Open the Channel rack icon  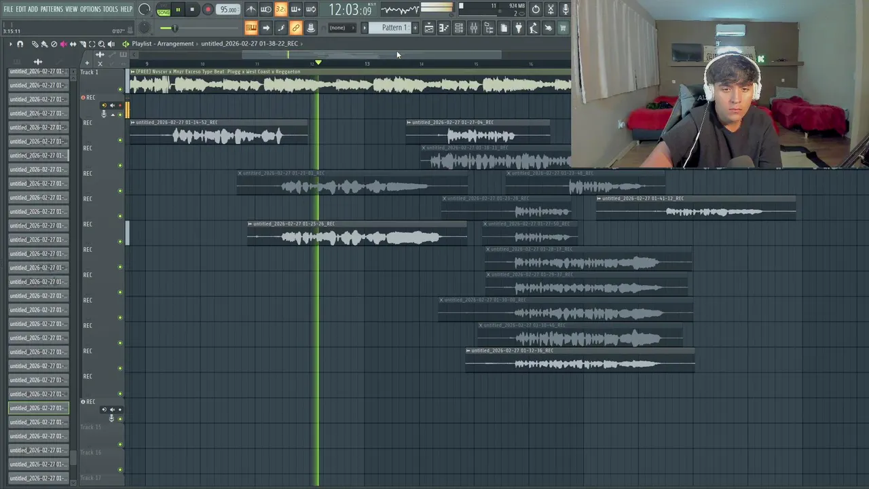459,28
